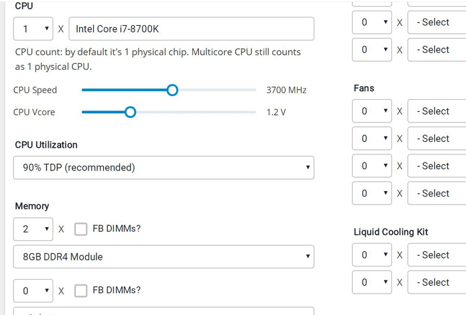
Task: Open first Liquid Cooling Kit Select dropdown
Action: pyautogui.click(x=436, y=255)
